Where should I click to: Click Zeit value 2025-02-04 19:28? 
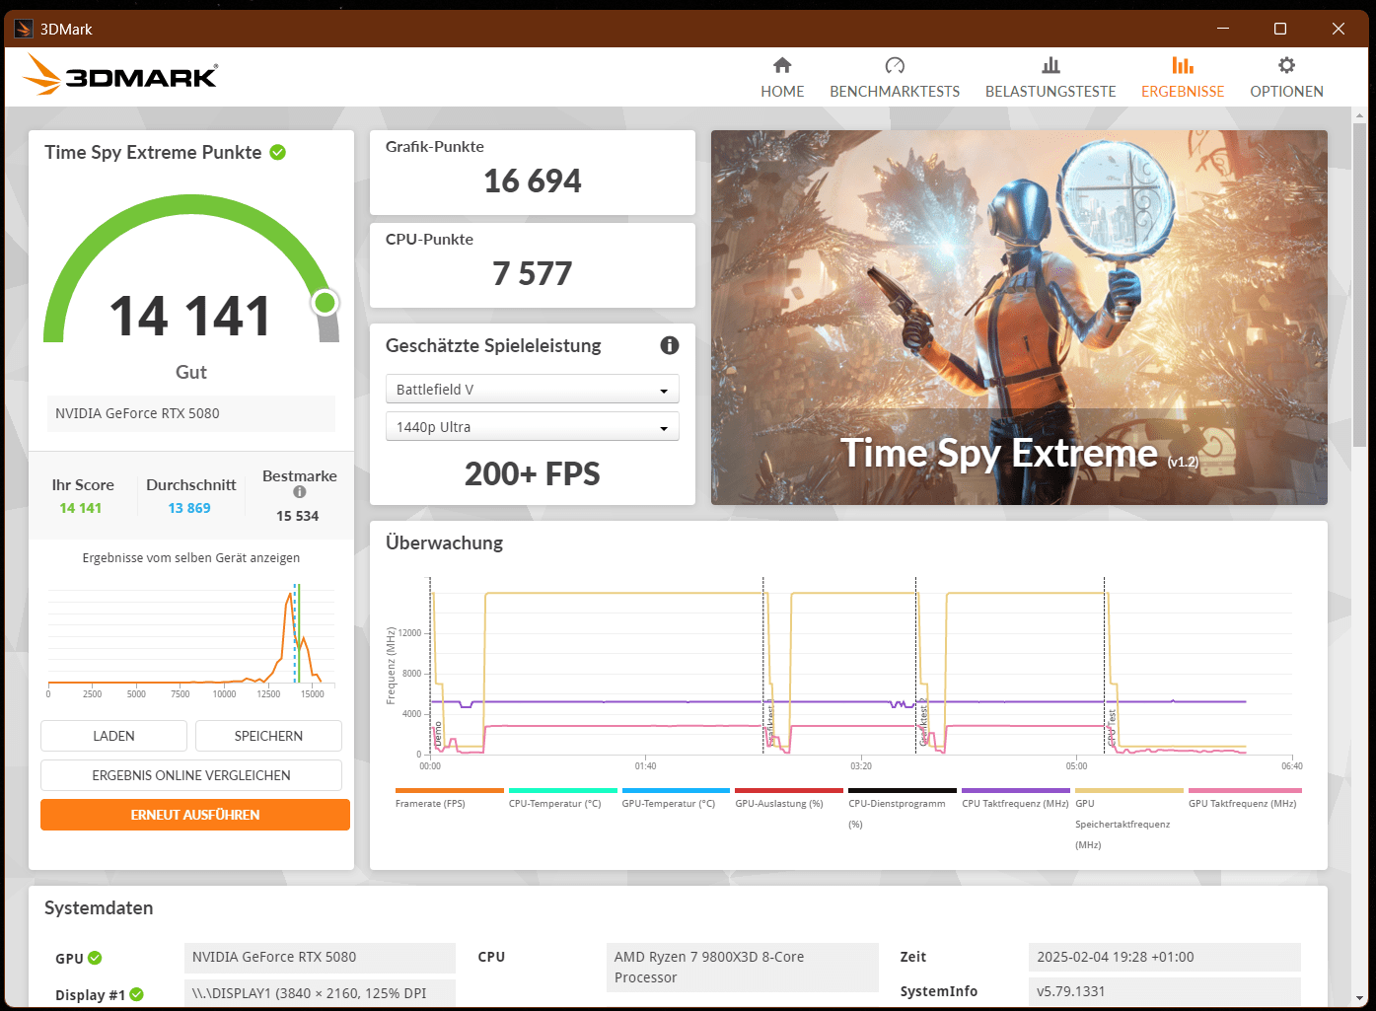(x=1165, y=957)
